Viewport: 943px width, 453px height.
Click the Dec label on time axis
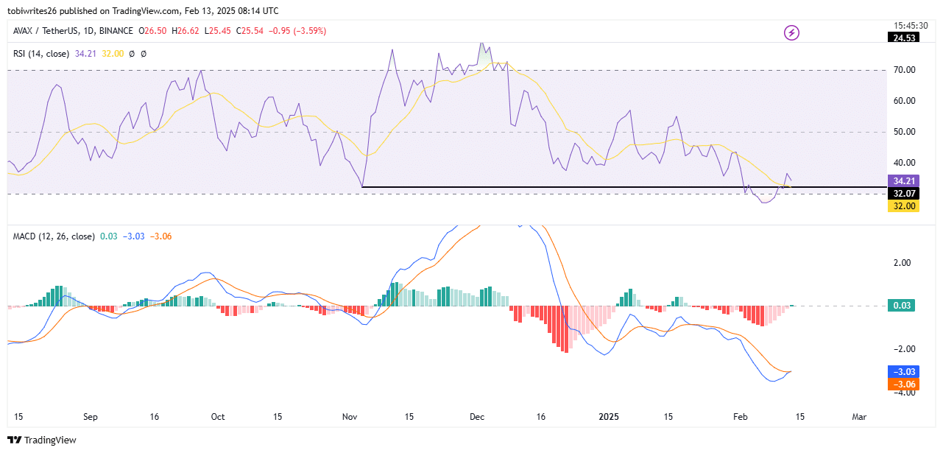tap(476, 417)
